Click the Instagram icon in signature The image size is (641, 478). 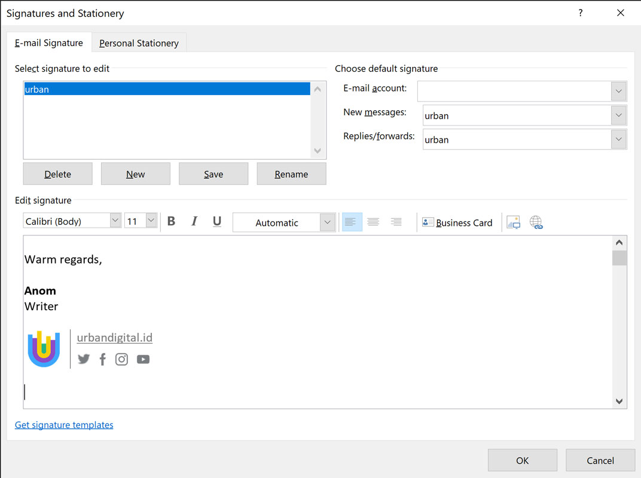pos(121,359)
